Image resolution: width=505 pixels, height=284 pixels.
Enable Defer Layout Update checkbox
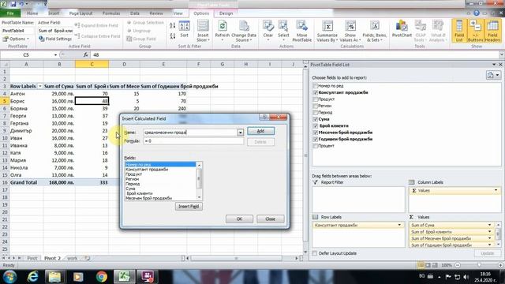[x=315, y=253]
